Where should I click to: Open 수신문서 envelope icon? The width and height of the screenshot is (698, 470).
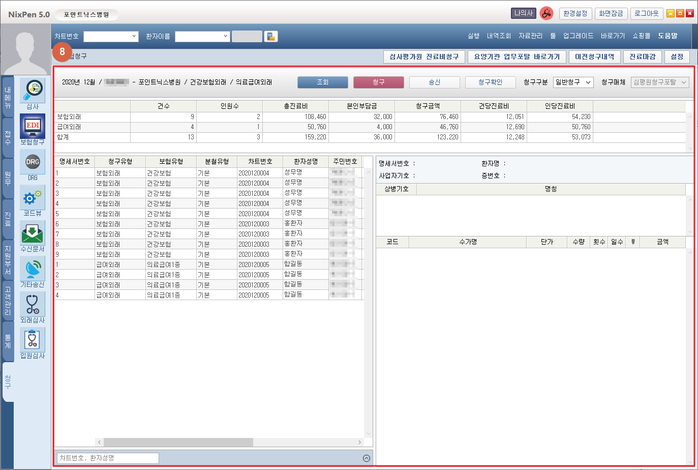tap(33, 233)
